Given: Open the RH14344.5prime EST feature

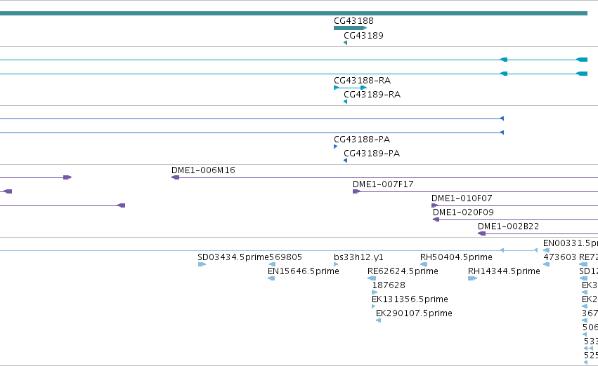Looking at the screenshot, I should tap(472, 278).
